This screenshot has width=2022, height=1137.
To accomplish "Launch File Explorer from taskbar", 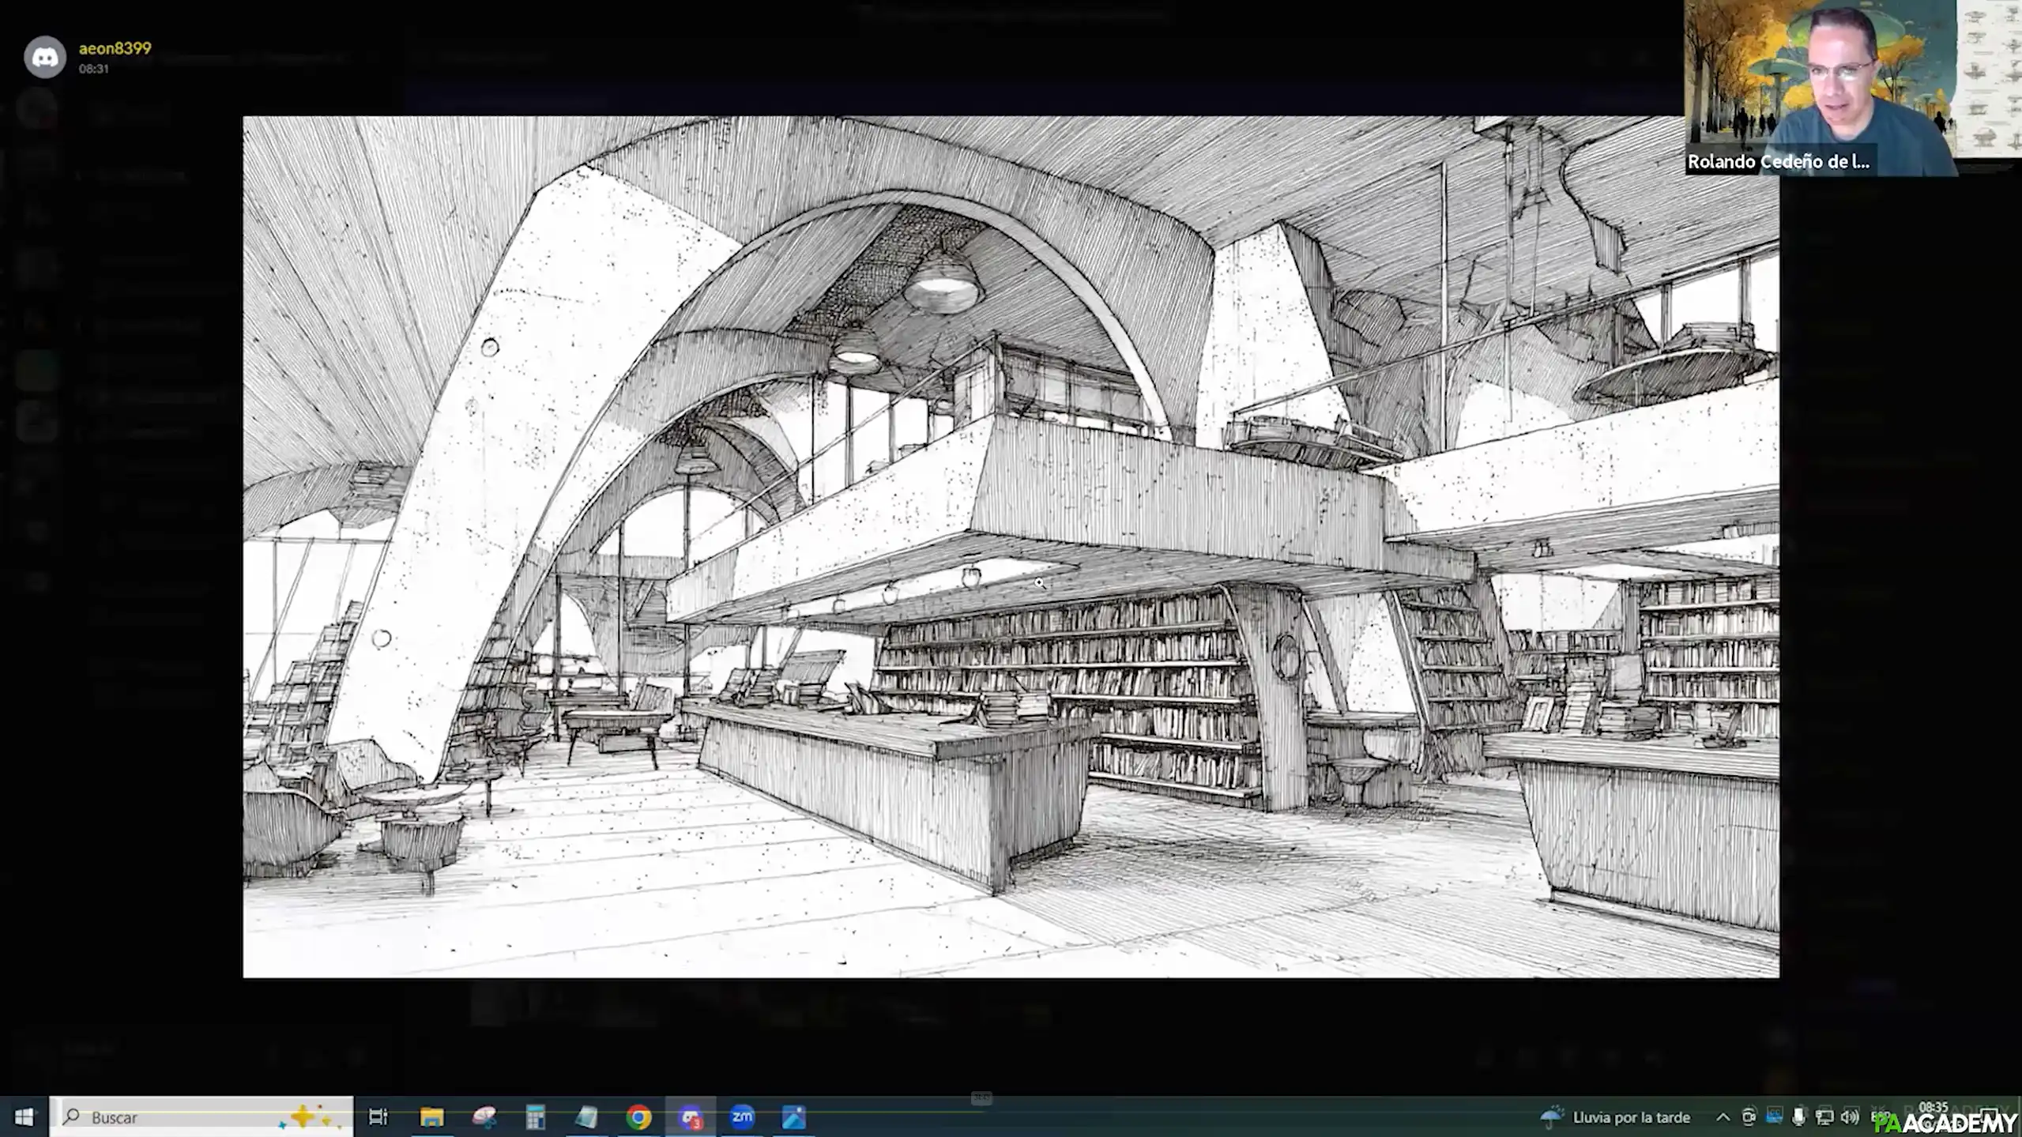I will [x=431, y=1116].
